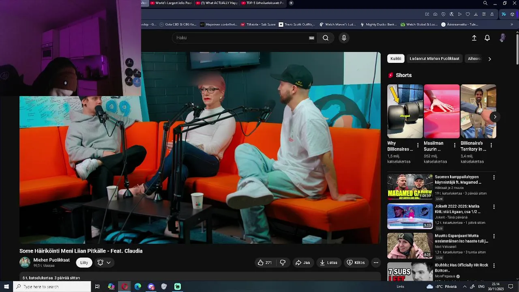
Task: Open the YouTube create/upload icon
Action: point(474,38)
